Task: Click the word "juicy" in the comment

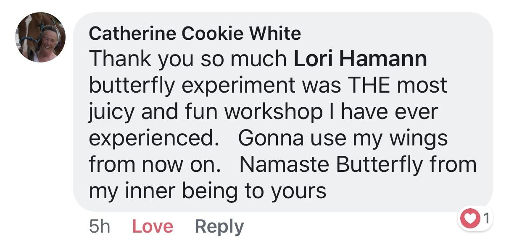Action: (112, 113)
